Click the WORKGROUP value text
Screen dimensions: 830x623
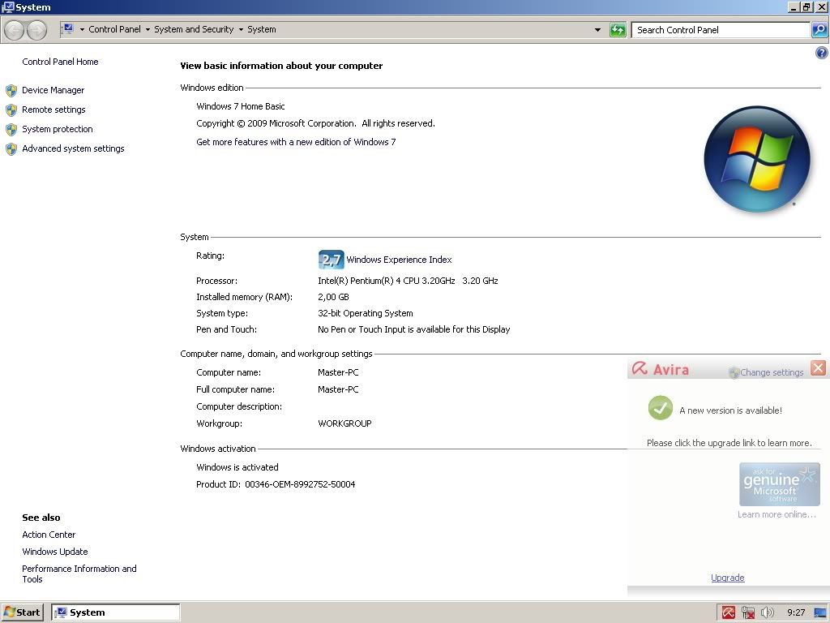[x=344, y=423]
